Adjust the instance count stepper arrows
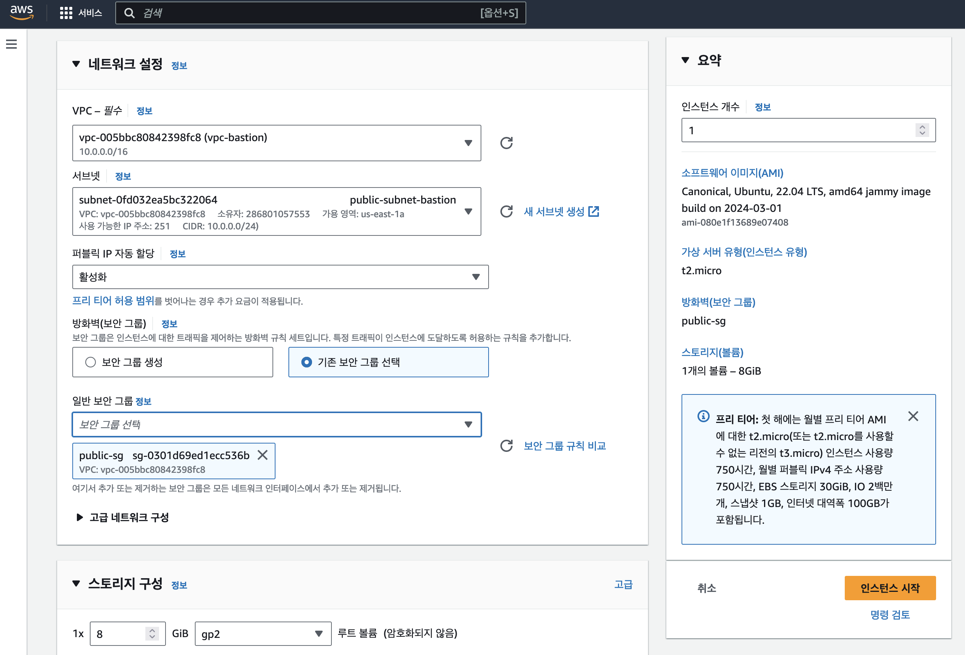965x655 pixels. [922, 130]
